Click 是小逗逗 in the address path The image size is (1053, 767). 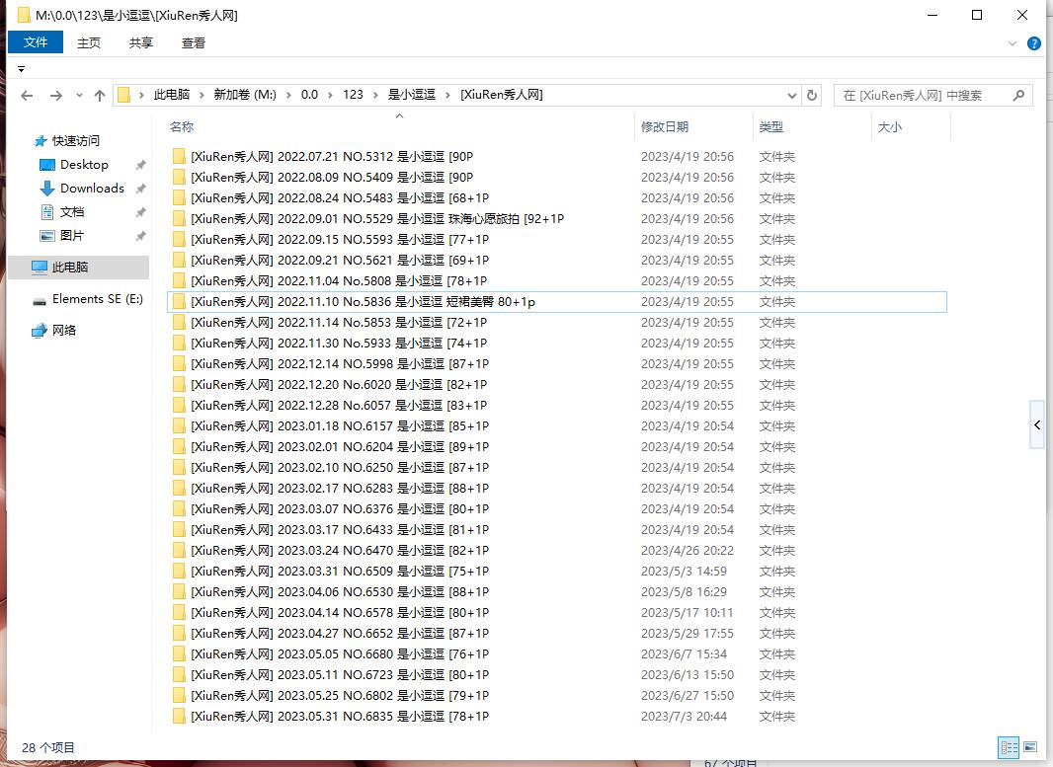[x=412, y=95]
